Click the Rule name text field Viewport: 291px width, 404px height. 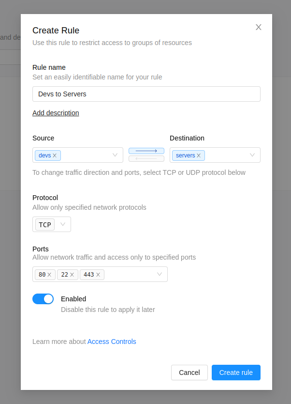146,94
